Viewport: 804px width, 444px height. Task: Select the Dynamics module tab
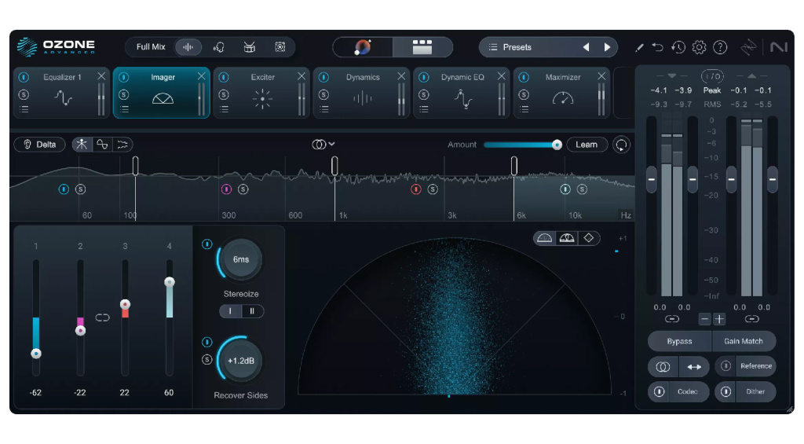361,93
